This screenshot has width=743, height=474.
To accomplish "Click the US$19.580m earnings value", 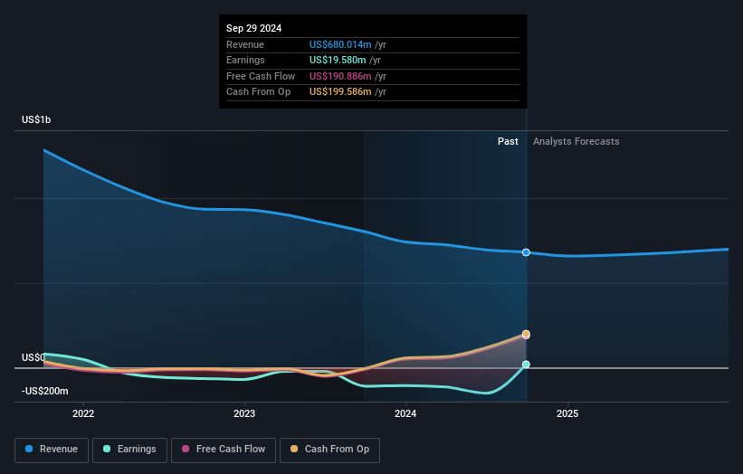I will click(338, 60).
